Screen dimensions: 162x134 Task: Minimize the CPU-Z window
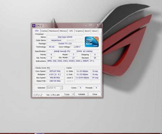click(85, 25)
